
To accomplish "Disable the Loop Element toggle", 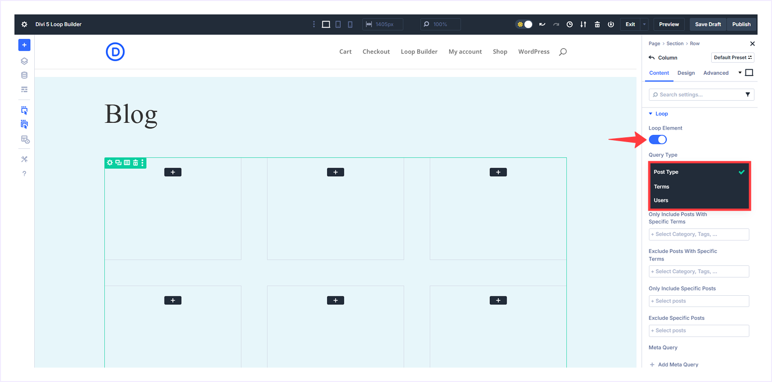I will tap(658, 140).
